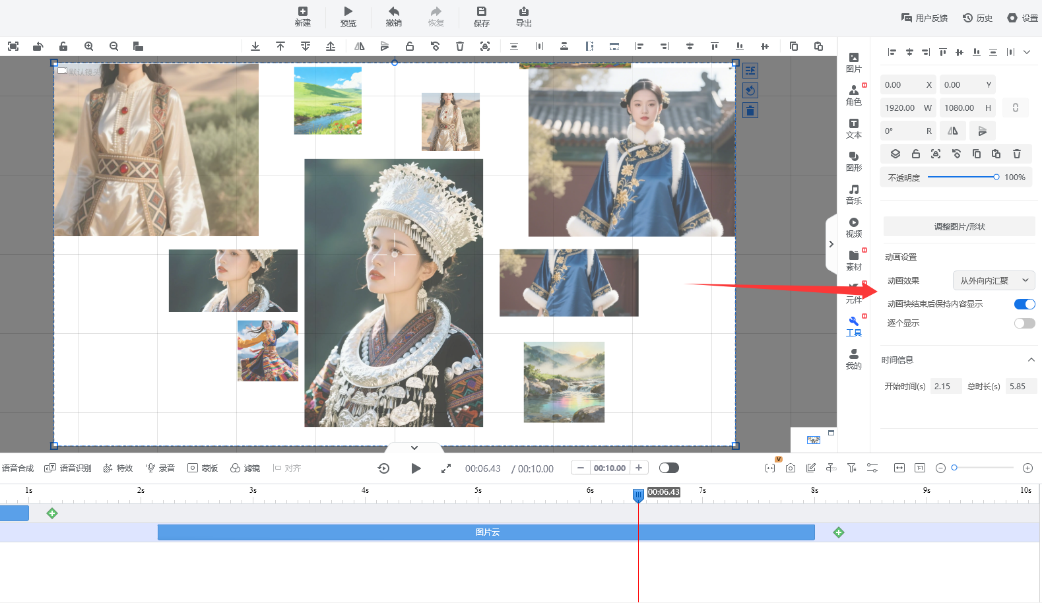1042x603 pixels.
Task: Select the 滤镜 filter option
Action: click(245, 468)
